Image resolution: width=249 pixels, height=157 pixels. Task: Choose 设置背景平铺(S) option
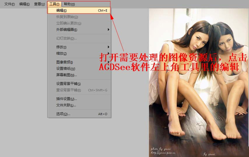pos(79,84)
